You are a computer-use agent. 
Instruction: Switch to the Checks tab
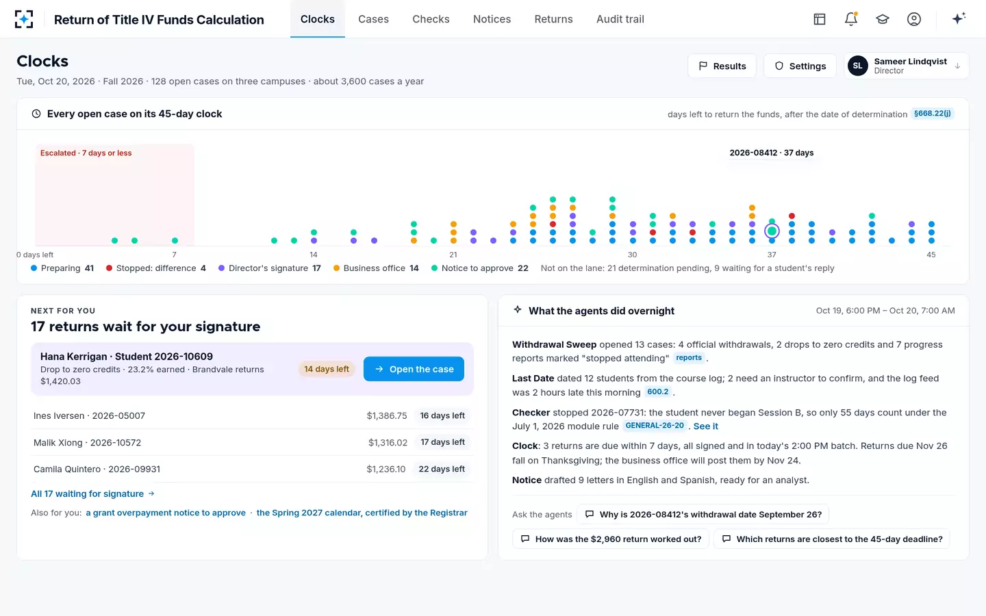(x=431, y=19)
